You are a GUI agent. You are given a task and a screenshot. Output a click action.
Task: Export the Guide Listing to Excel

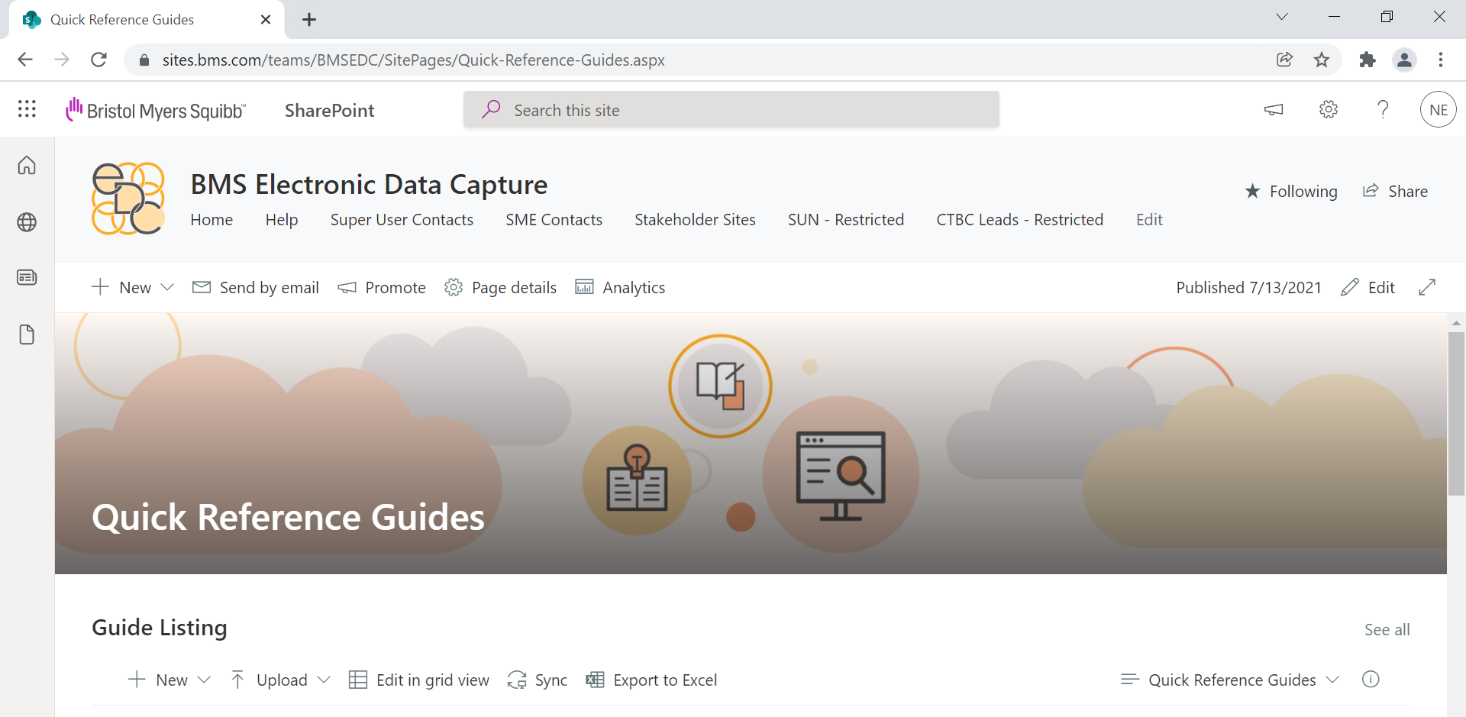651,680
